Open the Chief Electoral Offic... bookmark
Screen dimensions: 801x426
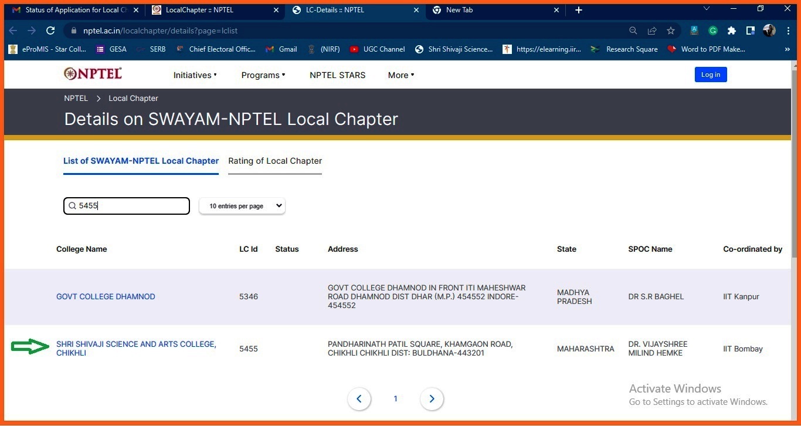click(216, 49)
